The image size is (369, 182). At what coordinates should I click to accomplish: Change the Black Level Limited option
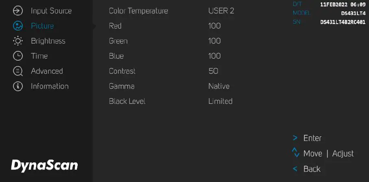220,101
